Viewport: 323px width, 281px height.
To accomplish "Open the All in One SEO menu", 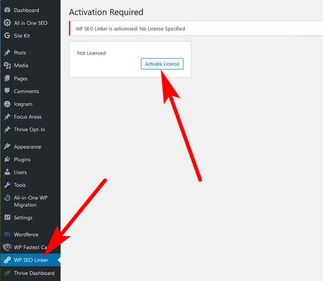I will click(31, 23).
